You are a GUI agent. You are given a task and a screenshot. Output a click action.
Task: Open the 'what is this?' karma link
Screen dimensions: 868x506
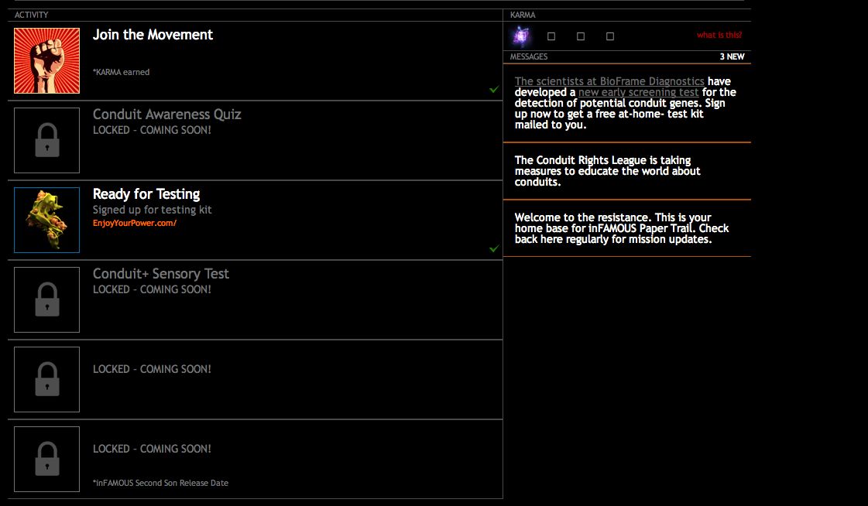tap(719, 35)
